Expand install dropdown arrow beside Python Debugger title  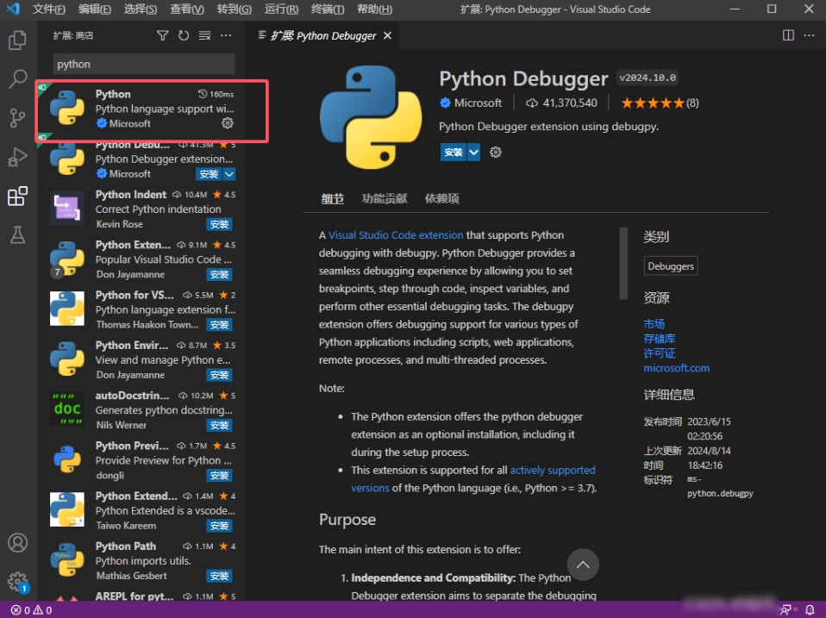474,152
